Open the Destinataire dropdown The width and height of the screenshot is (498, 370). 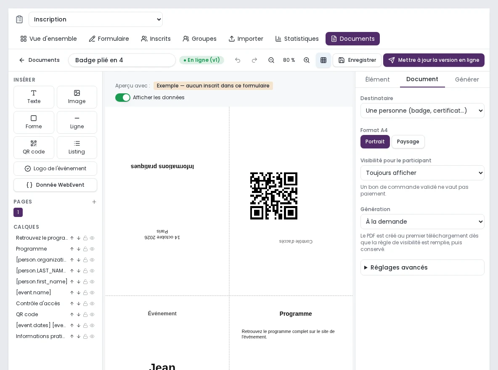point(422,111)
